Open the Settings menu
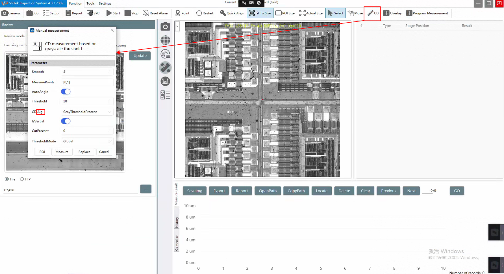Screen dimensions: 504x274 click(x=105, y=3)
